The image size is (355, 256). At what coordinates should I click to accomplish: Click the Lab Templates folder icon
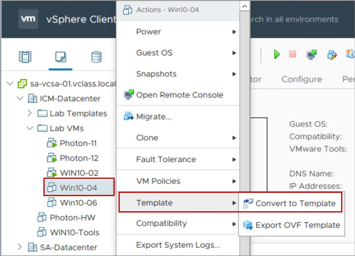pyautogui.click(x=42, y=113)
